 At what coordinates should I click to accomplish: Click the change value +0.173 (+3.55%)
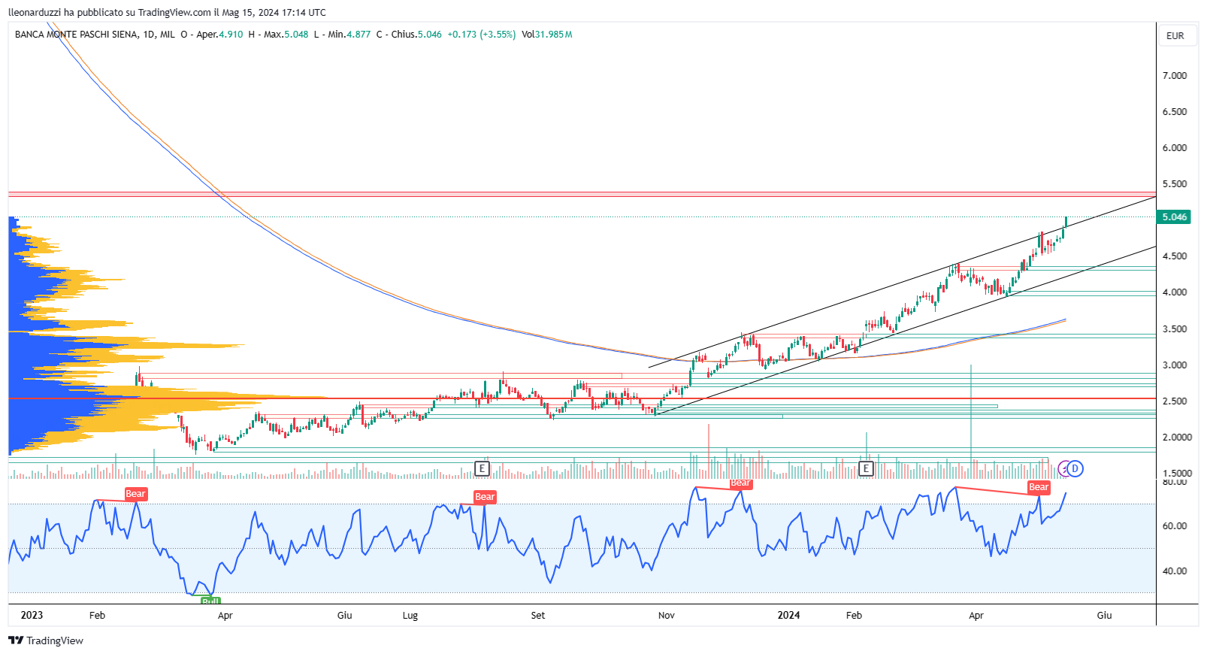tap(481, 35)
